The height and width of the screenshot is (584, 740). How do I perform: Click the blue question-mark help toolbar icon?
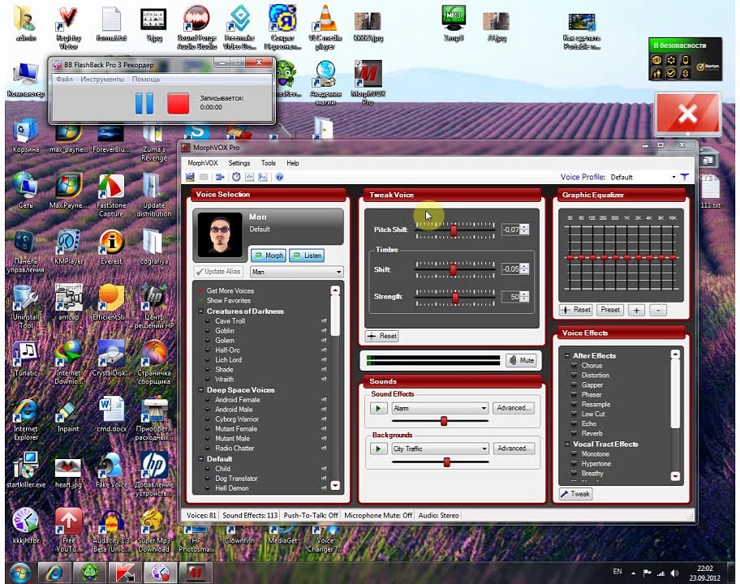tap(279, 177)
